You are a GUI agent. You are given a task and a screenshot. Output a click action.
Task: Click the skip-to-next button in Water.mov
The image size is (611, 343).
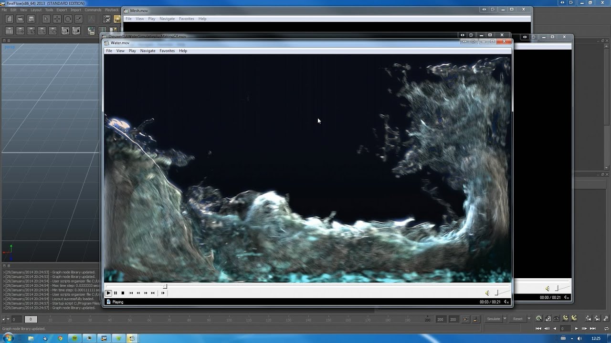[153, 293]
